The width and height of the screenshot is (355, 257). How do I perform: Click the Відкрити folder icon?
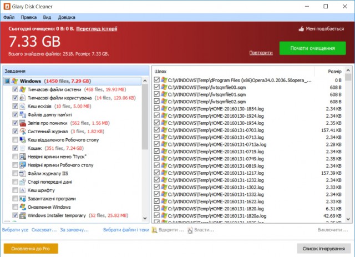coord(154,230)
